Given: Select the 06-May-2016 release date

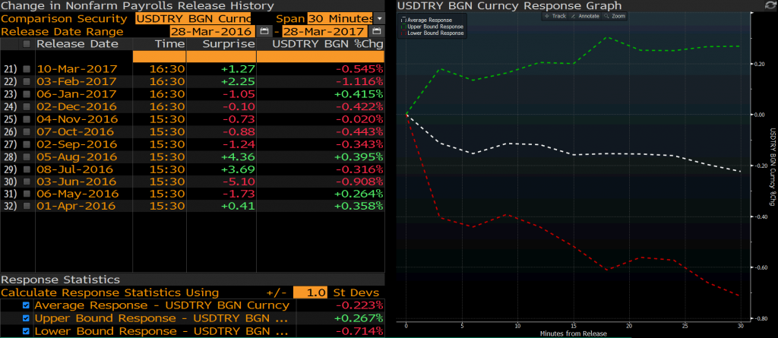Looking at the screenshot, I should tap(77, 194).
